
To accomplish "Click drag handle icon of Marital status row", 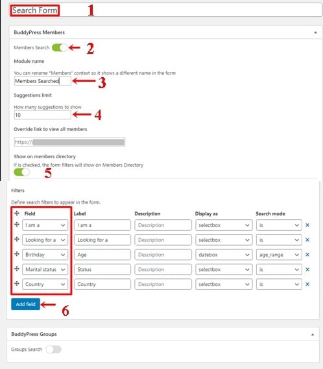I will tap(17, 268).
